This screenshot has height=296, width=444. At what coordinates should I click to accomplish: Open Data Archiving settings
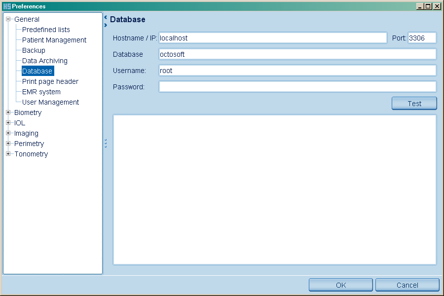point(45,61)
